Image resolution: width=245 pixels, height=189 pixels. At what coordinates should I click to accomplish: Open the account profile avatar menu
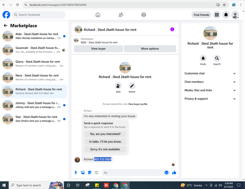(235, 15)
